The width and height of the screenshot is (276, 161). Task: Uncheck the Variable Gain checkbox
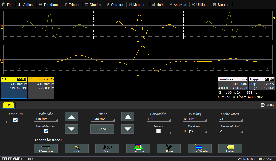tap(46, 131)
